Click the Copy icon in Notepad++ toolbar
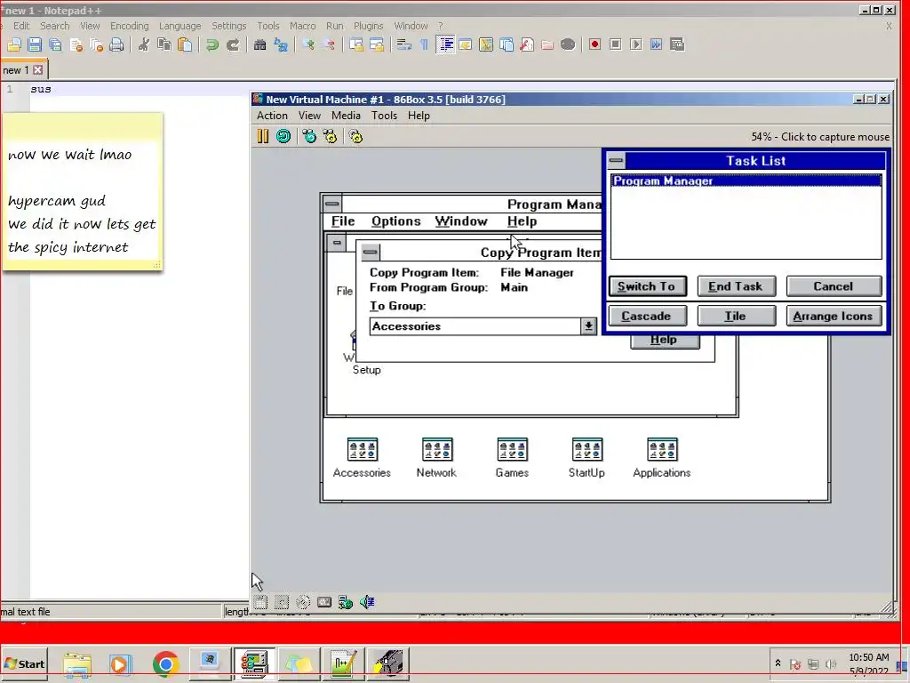Screen dimensions: 910x683 click(164, 44)
